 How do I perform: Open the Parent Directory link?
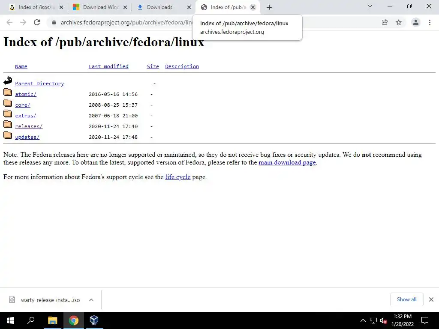click(39, 84)
